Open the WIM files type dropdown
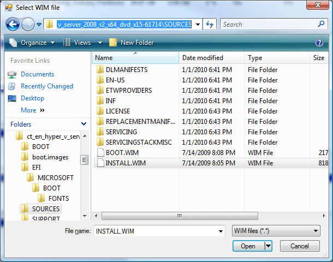This screenshot has width=333, height=262. [276, 231]
